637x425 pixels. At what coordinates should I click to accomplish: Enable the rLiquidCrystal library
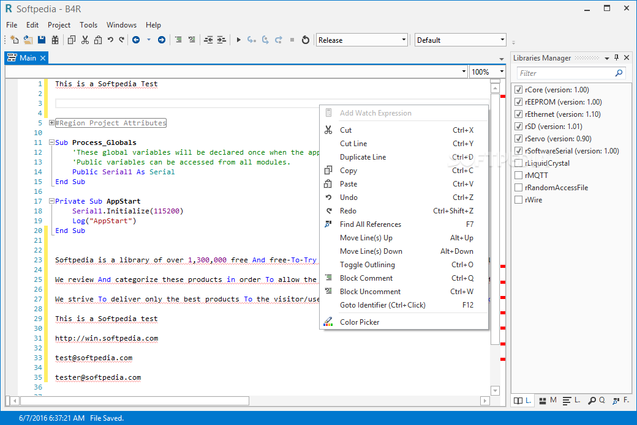pyautogui.click(x=518, y=163)
